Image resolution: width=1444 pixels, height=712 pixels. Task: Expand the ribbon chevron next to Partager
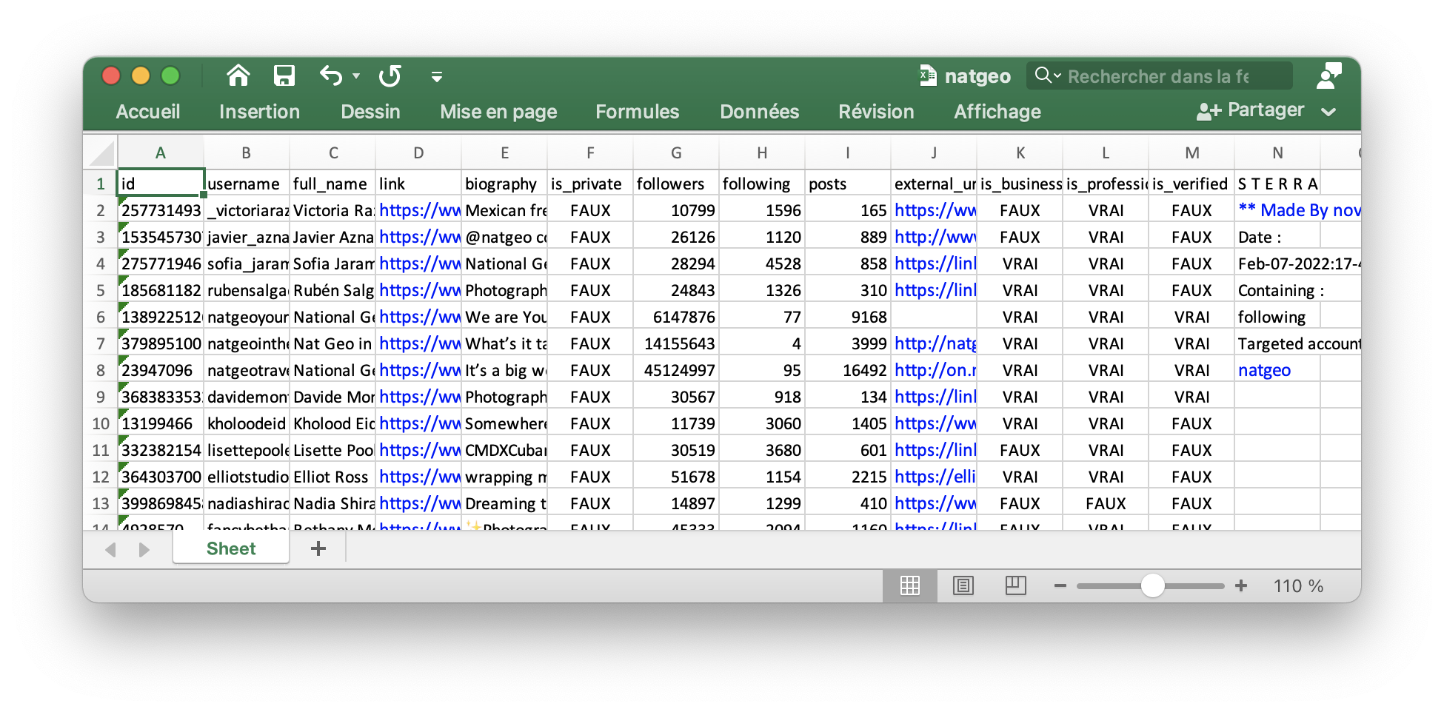(1328, 112)
